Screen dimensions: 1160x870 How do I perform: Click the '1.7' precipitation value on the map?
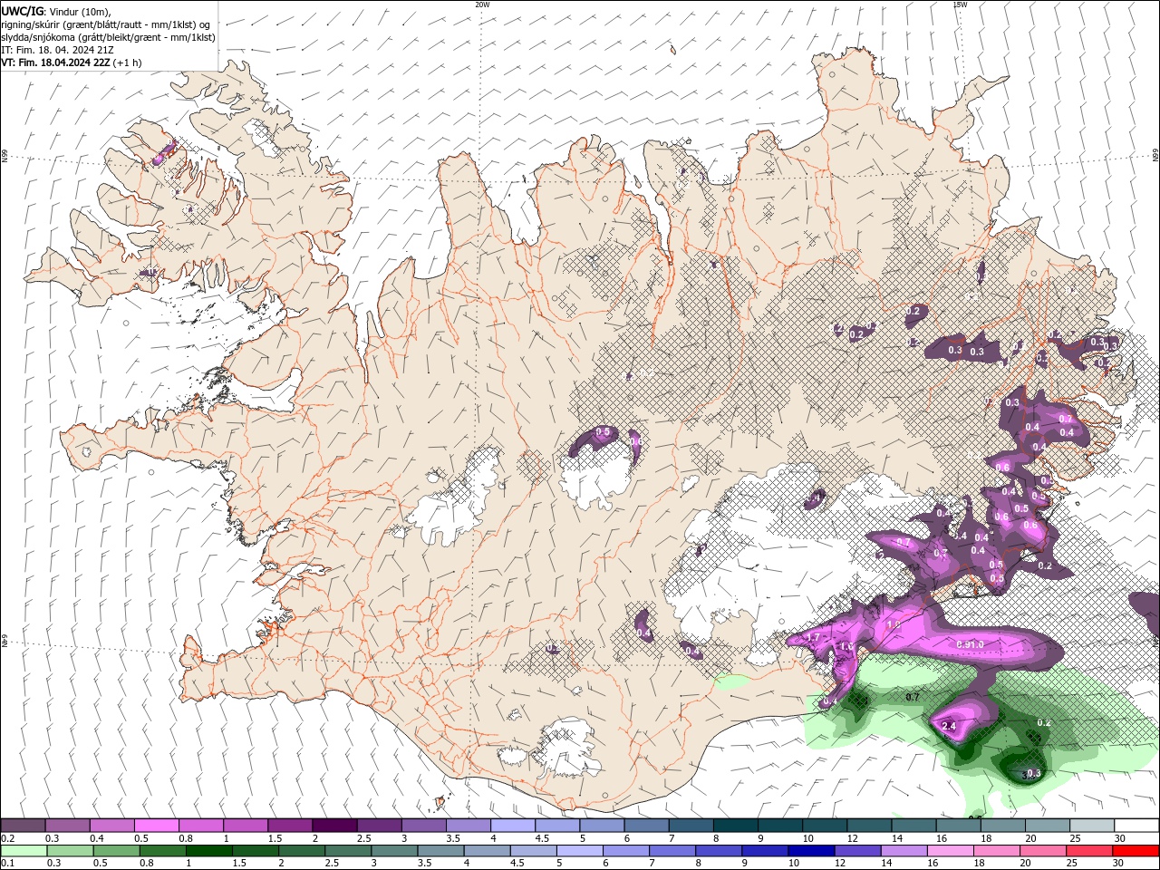813,638
